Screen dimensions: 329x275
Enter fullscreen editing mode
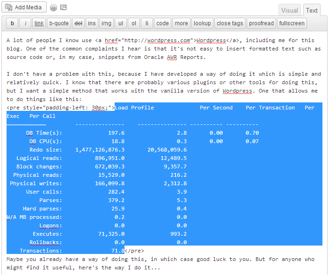pos(292,23)
